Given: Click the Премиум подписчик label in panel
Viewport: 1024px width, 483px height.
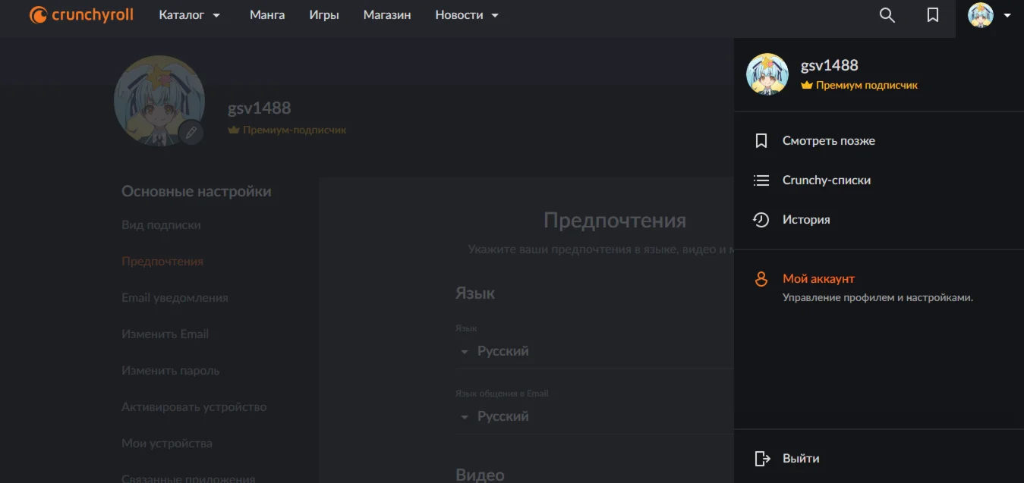Looking at the screenshot, I should click(867, 86).
